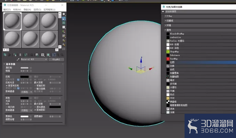Click reflection black color swatch
The height and width of the screenshot is (138, 236).
click(25, 77)
